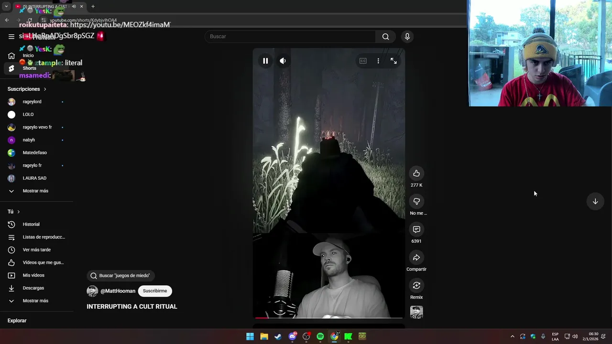Open Spotify from the taskbar
Screen dimensions: 612x344
click(x=320, y=336)
